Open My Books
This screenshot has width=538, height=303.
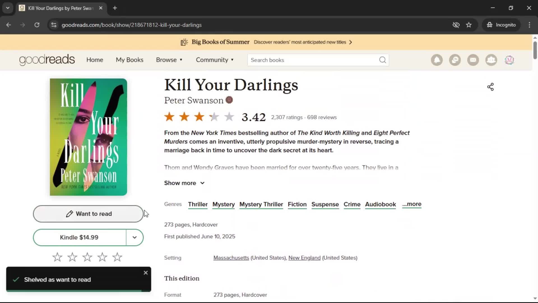tap(129, 60)
